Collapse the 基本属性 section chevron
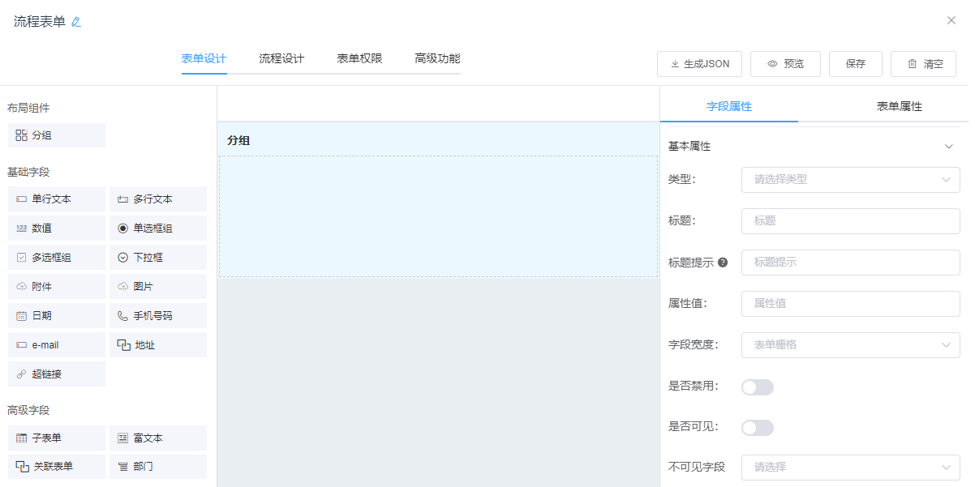The image size is (975, 487). 949,147
